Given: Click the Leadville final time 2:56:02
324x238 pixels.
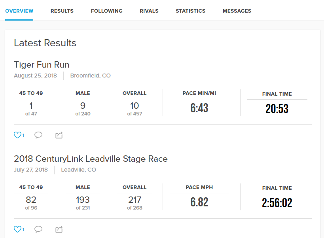Looking at the screenshot, I should (277, 203).
